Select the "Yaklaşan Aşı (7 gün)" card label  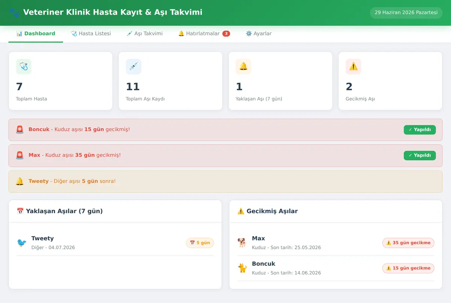tap(259, 99)
